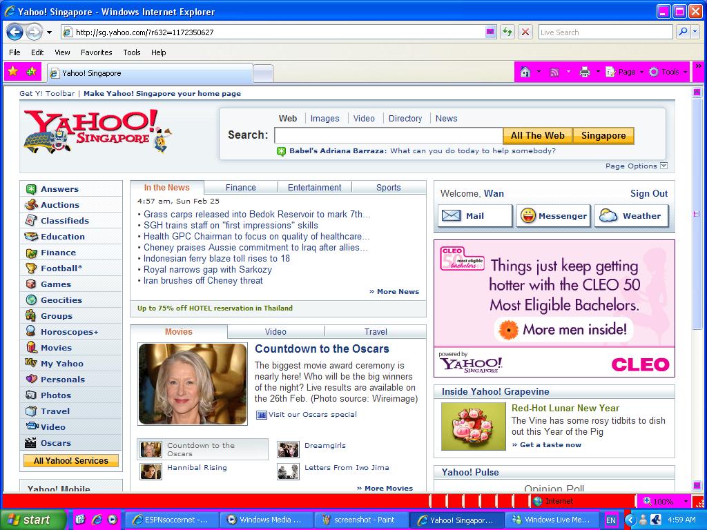The width and height of the screenshot is (707, 530).
Task: Expand the Home button dropdown arrow
Action: [x=539, y=72]
